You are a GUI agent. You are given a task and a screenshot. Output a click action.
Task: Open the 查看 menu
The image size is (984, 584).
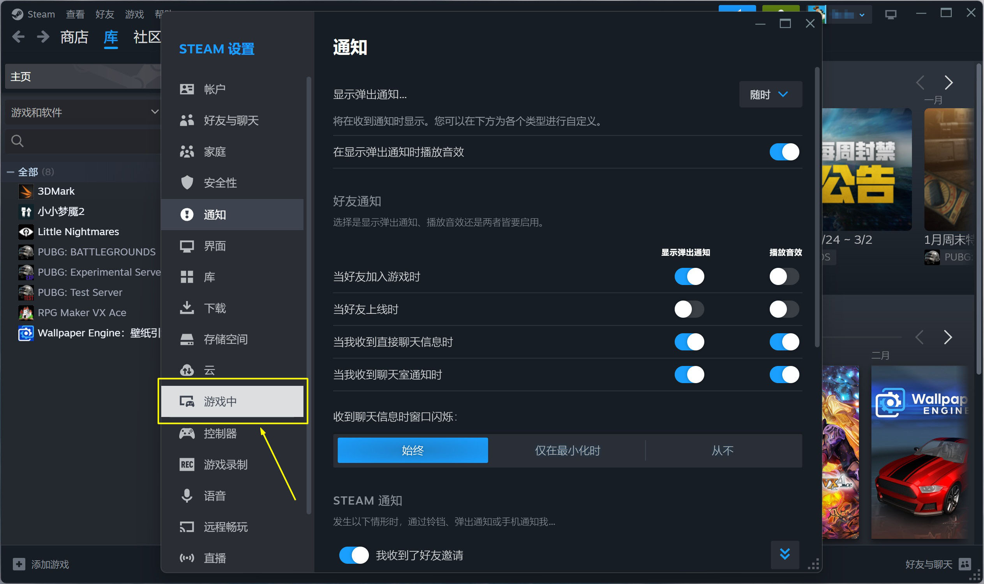(x=75, y=14)
